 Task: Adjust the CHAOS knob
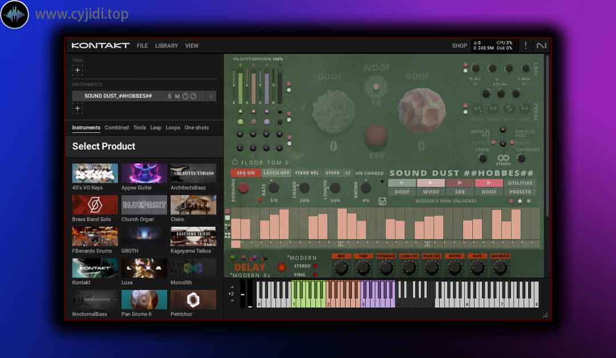pos(305,188)
